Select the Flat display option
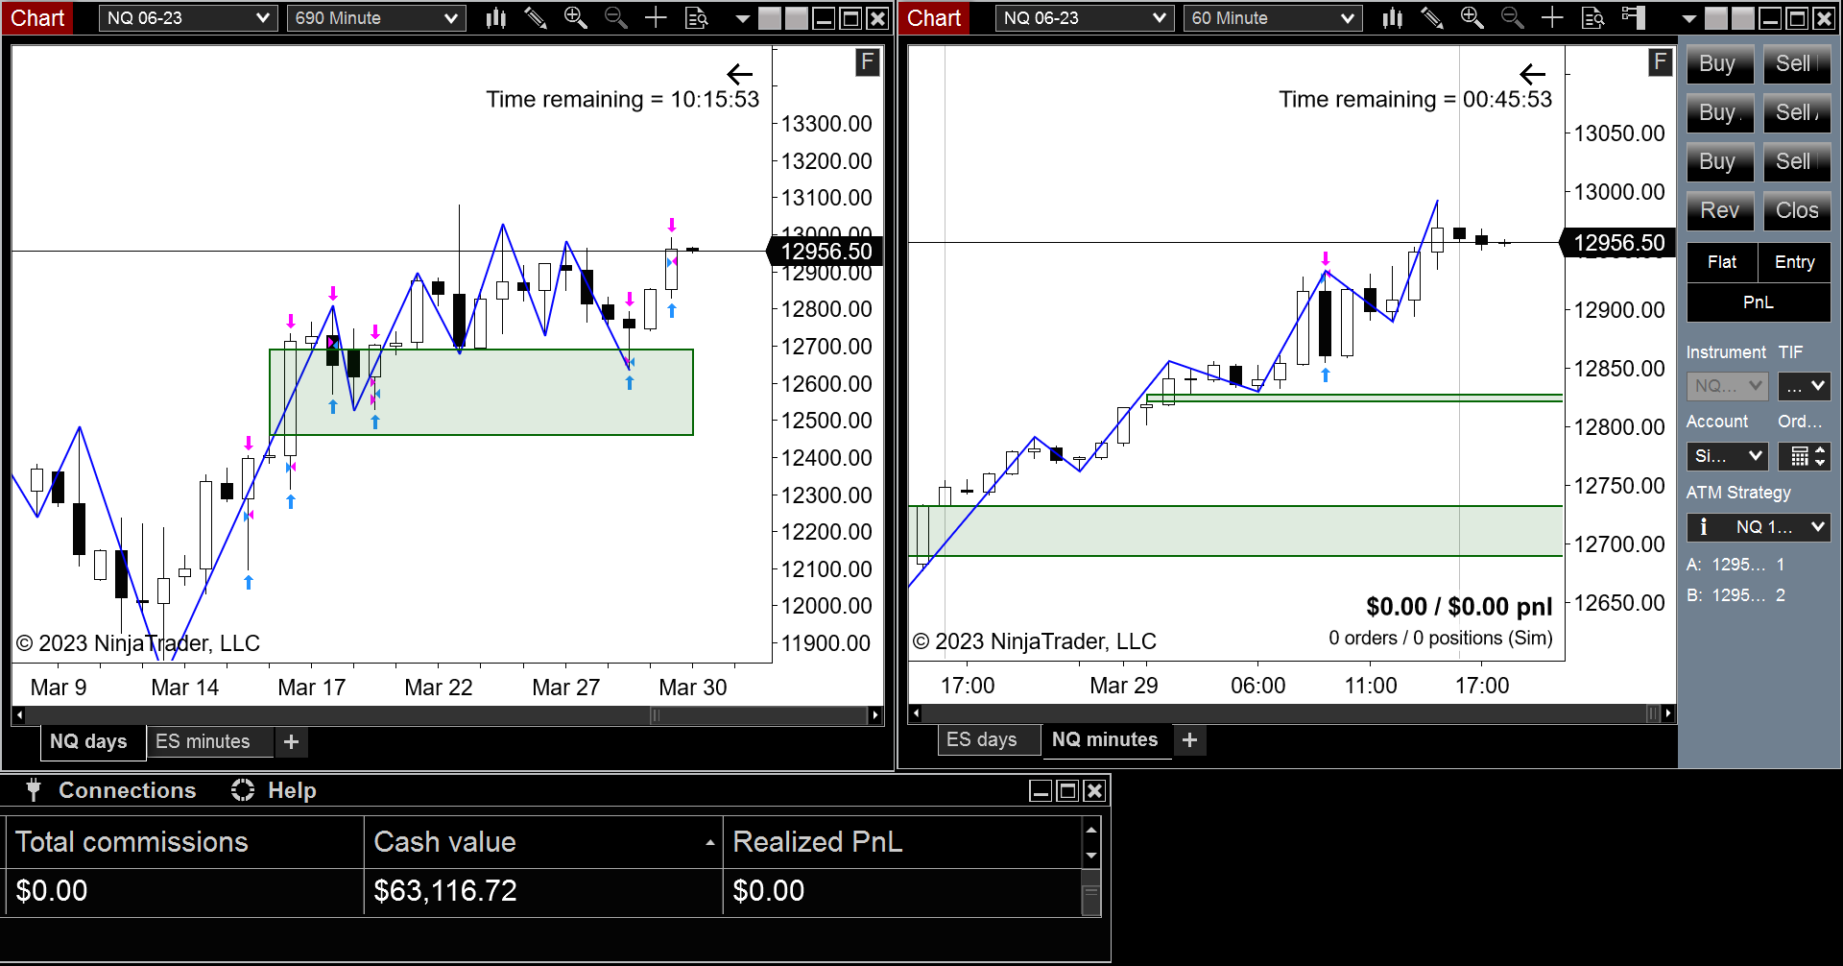1843x966 pixels. click(x=1722, y=262)
